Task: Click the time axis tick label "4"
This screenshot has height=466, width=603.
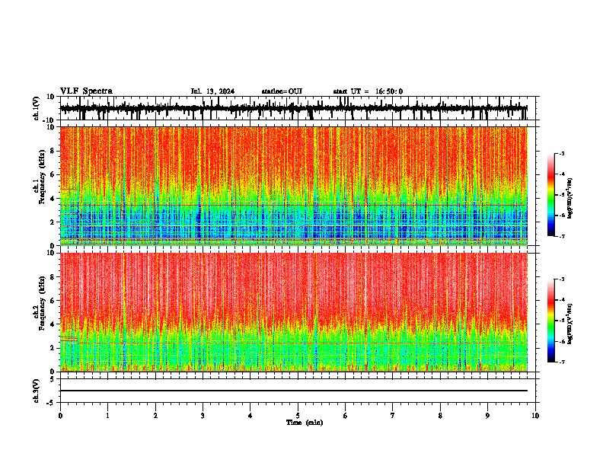Action: pyautogui.click(x=250, y=416)
